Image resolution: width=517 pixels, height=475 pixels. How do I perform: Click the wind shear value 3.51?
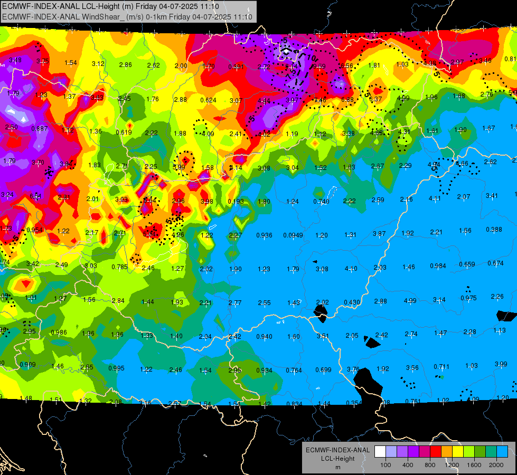coord(323,336)
